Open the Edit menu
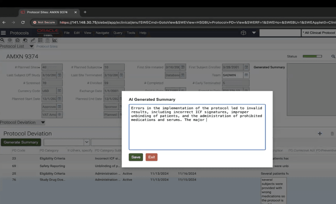The image size is (336, 204). pos(77,33)
